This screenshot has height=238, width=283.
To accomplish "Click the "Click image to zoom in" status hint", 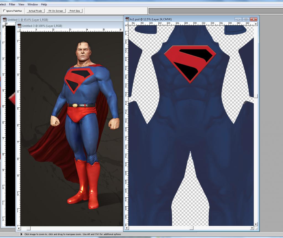I will 73,234.
